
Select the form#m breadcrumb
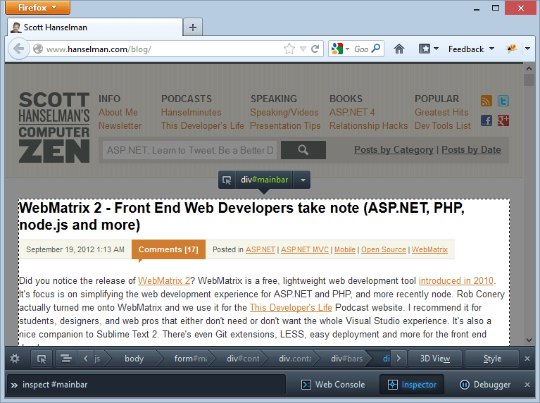(191, 359)
